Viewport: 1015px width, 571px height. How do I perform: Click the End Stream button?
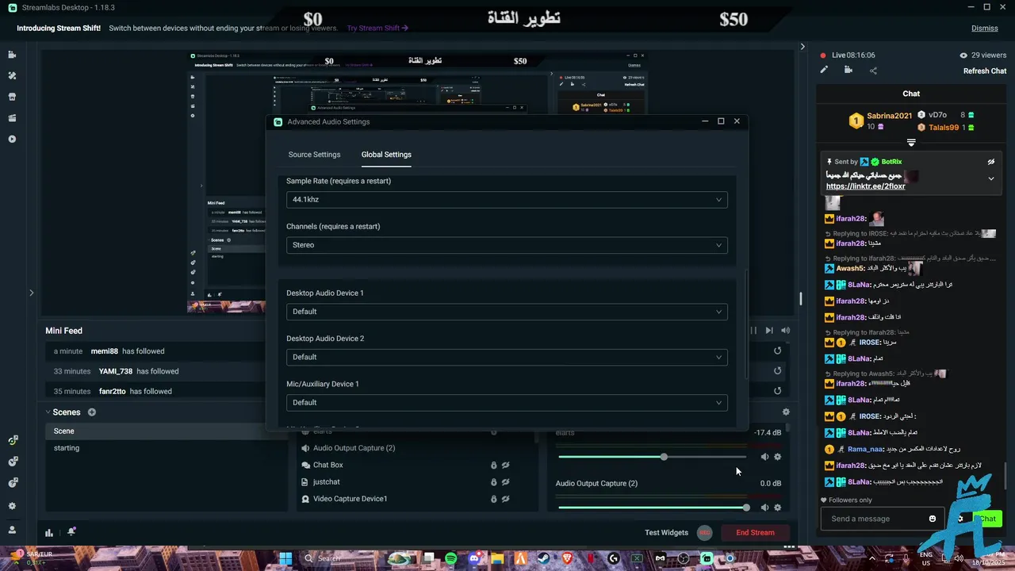point(755,533)
